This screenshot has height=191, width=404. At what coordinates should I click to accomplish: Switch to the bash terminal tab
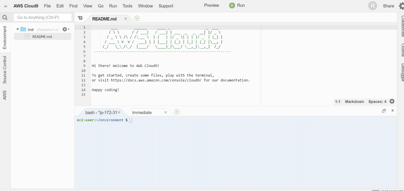click(101, 112)
